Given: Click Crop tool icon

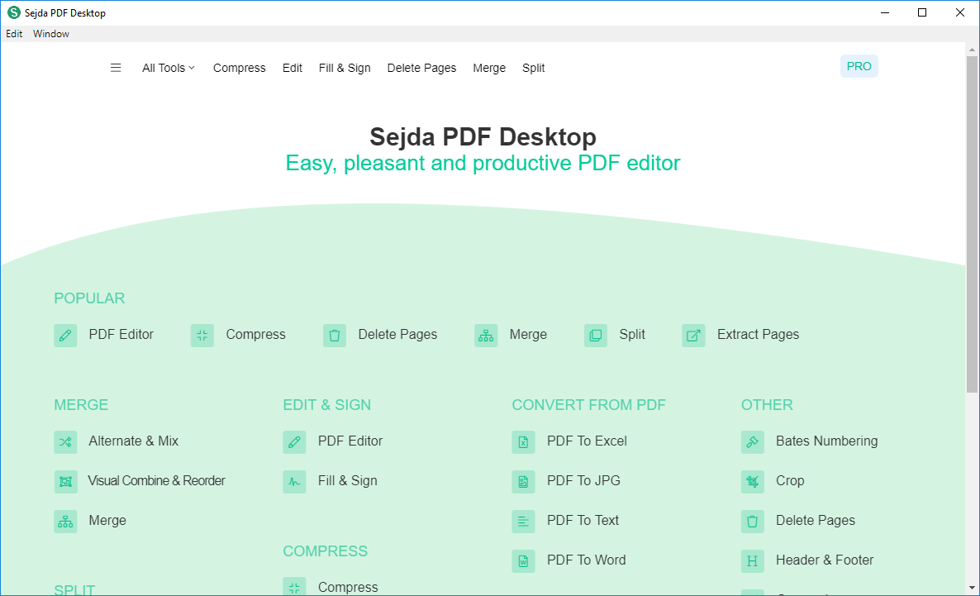Looking at the screenshot, I should pyautogui.click(x=753, y=482).
